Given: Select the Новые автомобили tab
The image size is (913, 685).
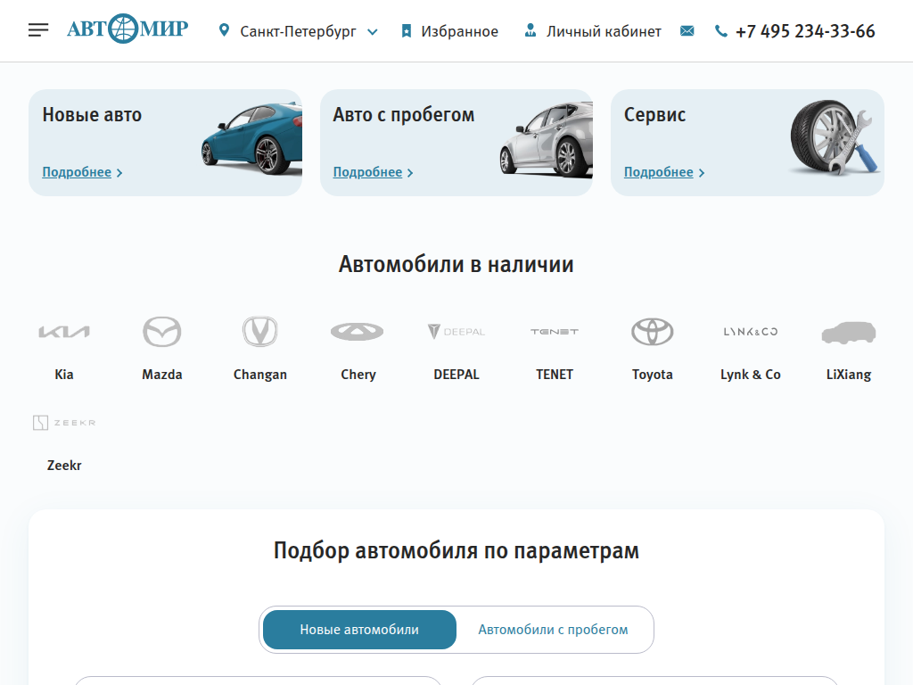Looking at the screenshot, I should pos(358,629).
